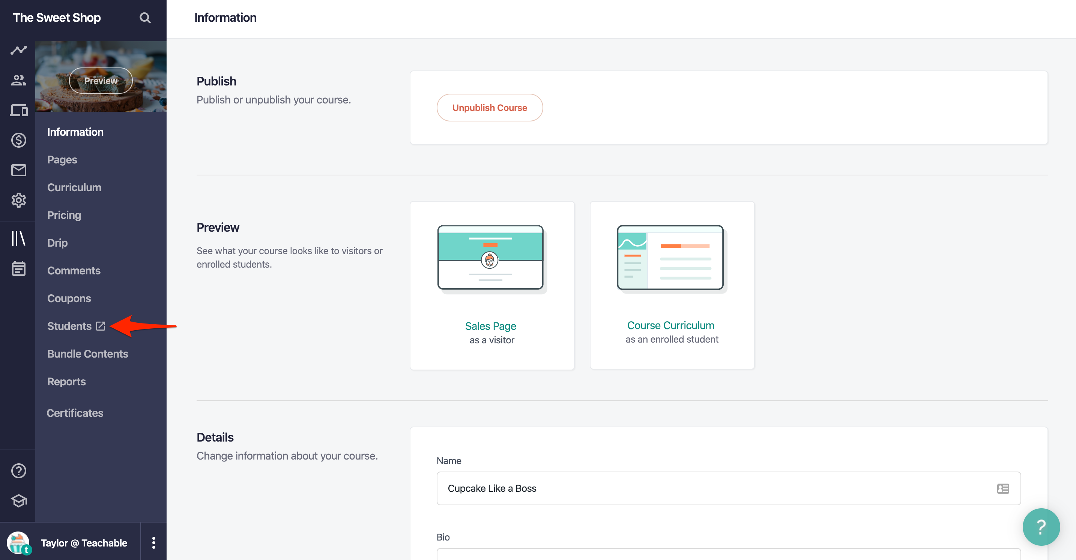The width and height of the screenshot is (1076, 560).
Task: Click the Course Curriculum link
Action: click(670, 325)
